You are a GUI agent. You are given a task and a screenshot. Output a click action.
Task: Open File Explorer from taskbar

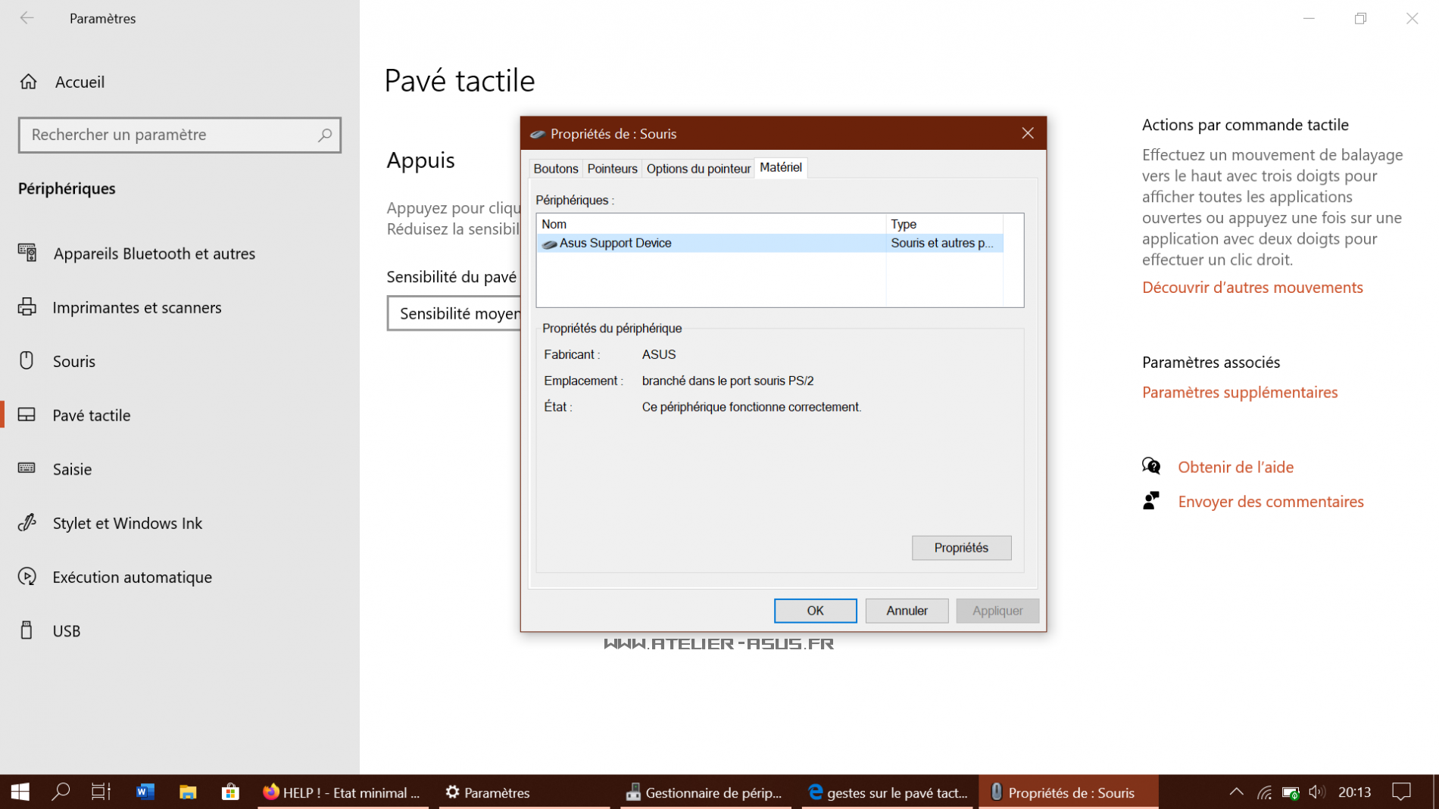pos(188,792)
